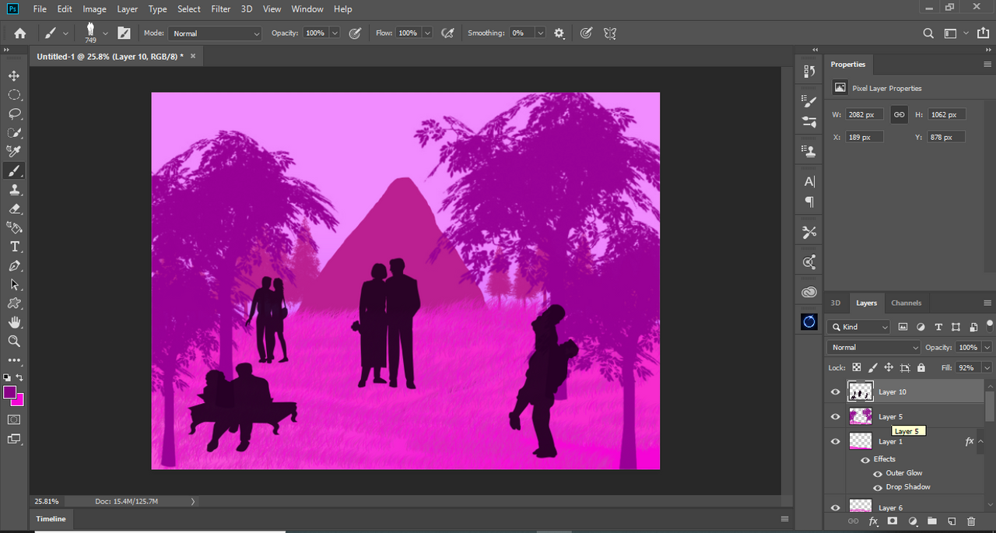
Task: Switch to the Channels tab
Action: 906,303
